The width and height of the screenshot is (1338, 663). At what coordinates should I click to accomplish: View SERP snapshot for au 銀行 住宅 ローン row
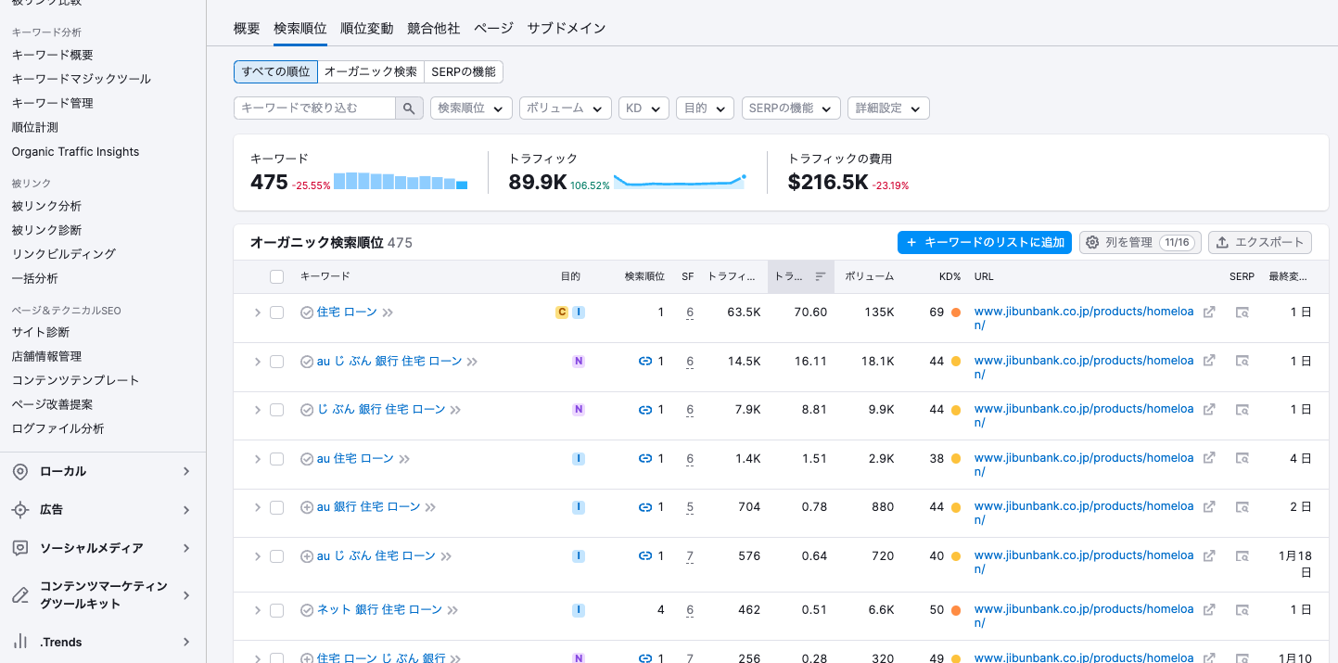click(1242, 507)
